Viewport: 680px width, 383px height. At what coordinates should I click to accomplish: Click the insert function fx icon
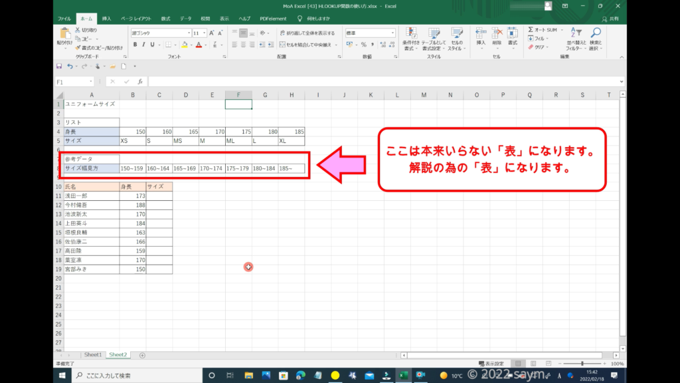tap(140, 82)
